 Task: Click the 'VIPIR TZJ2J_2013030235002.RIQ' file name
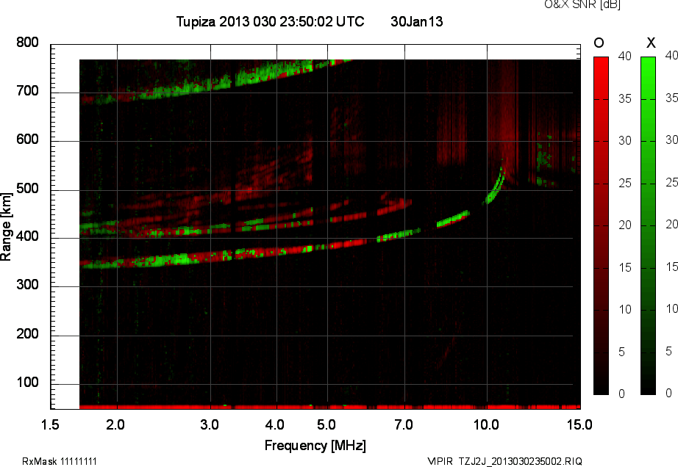pyautogui.click(x=504, y=461)
